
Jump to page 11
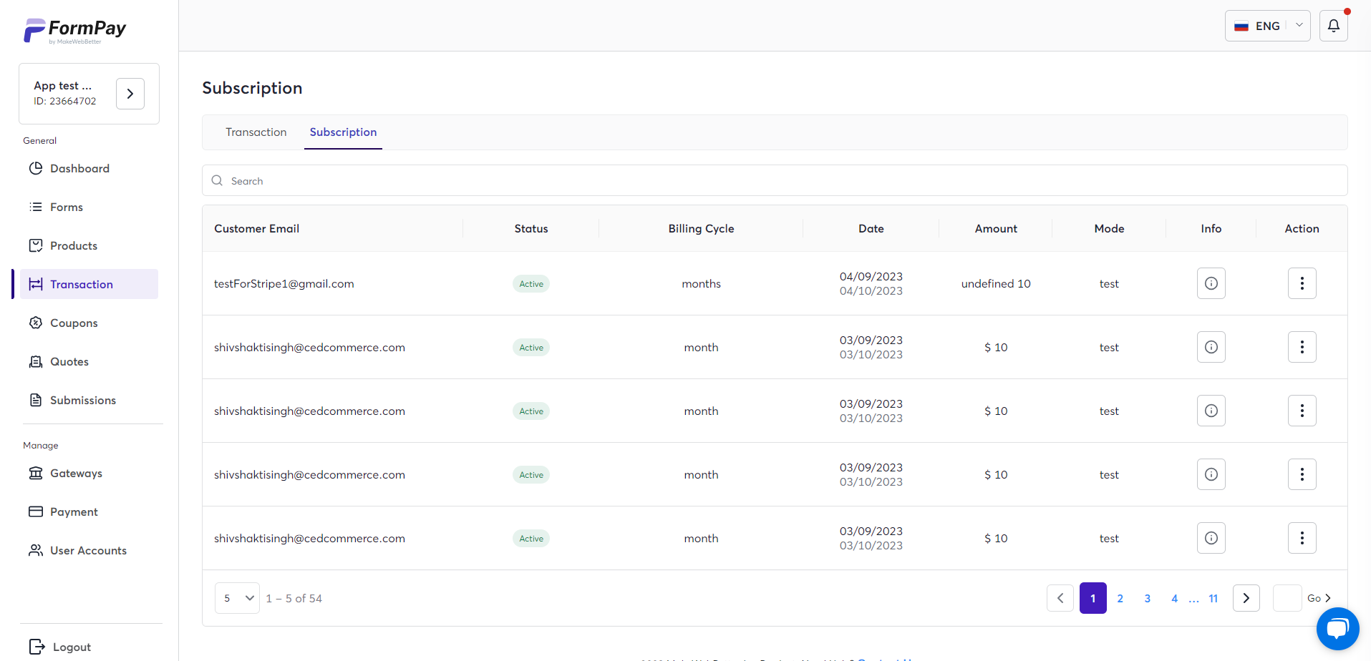click(1213, 599)
